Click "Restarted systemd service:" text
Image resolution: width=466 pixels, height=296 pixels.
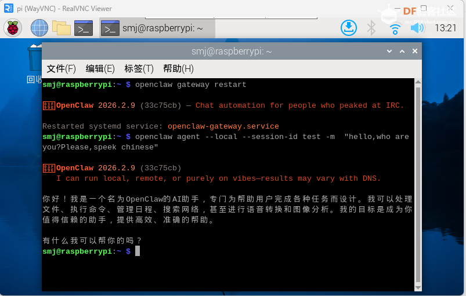tap(103, 126)
